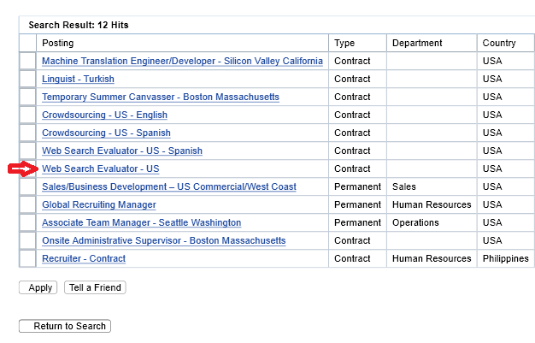Tick checkbox for Crowdsourcing - US - English
Image resolution: width=535 pixels, height=343 pixels.
[x=28, y=115]
